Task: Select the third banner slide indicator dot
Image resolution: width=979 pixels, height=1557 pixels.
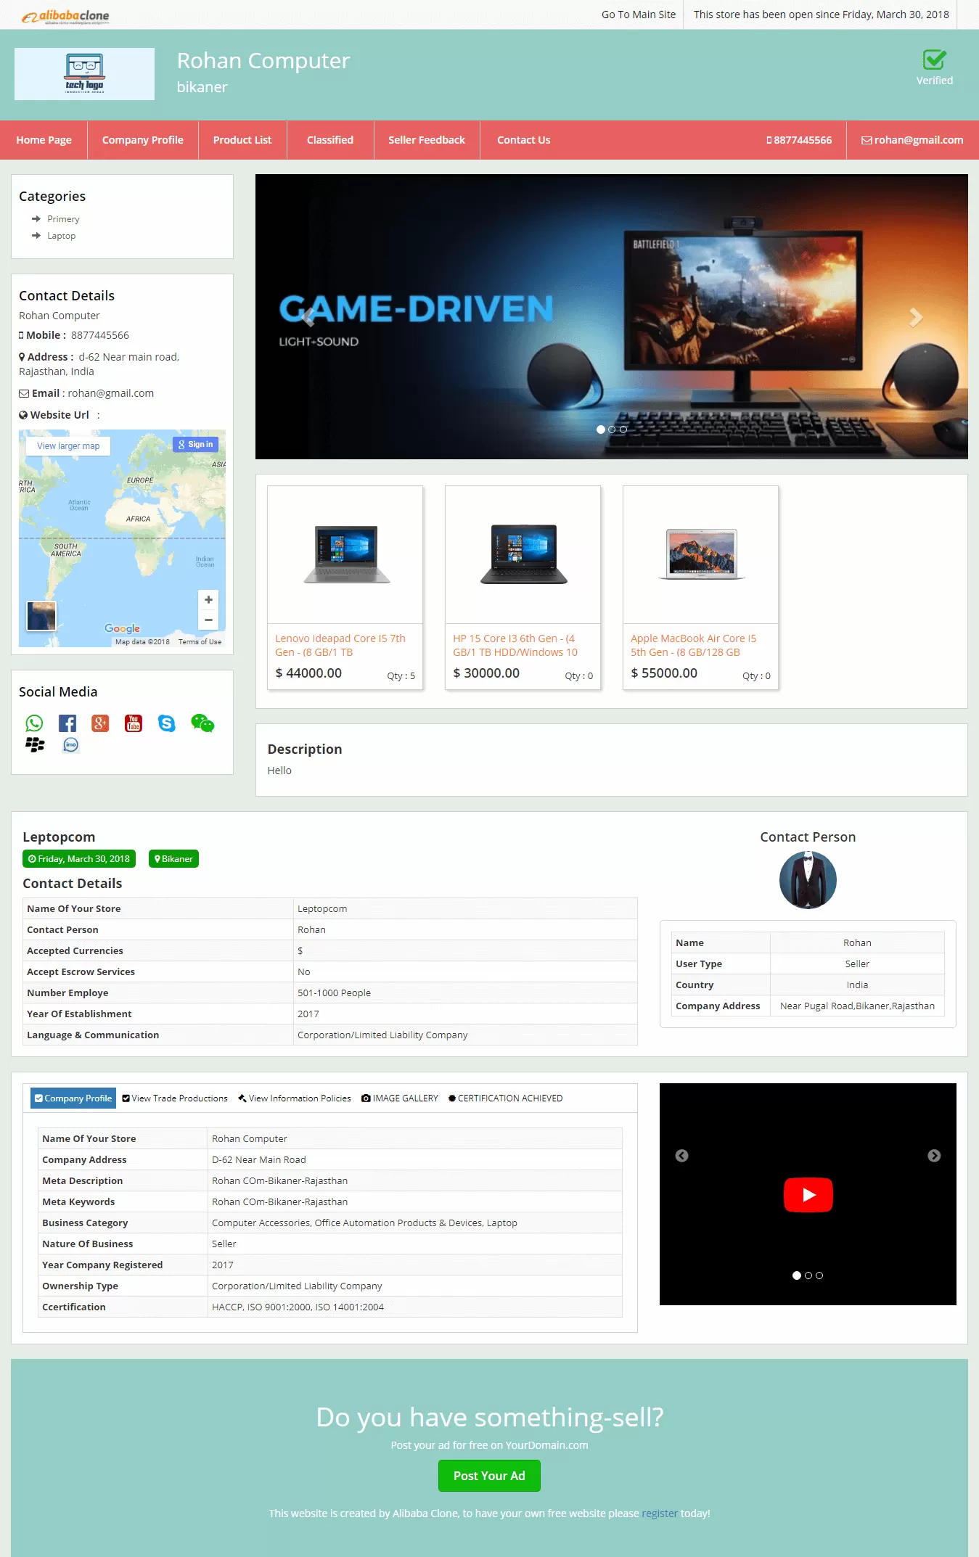Action: [x=623, y=430]
